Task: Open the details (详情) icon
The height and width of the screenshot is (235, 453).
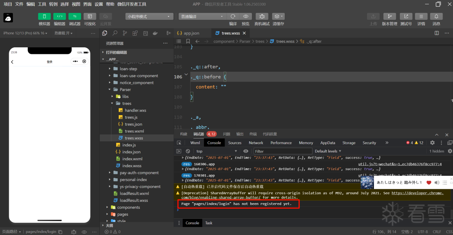Action: pos(421,17)
